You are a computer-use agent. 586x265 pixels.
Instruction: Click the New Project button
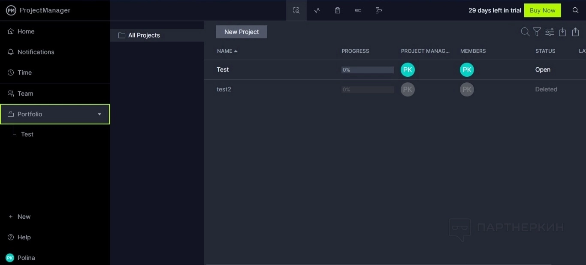(x=242, y=32)
